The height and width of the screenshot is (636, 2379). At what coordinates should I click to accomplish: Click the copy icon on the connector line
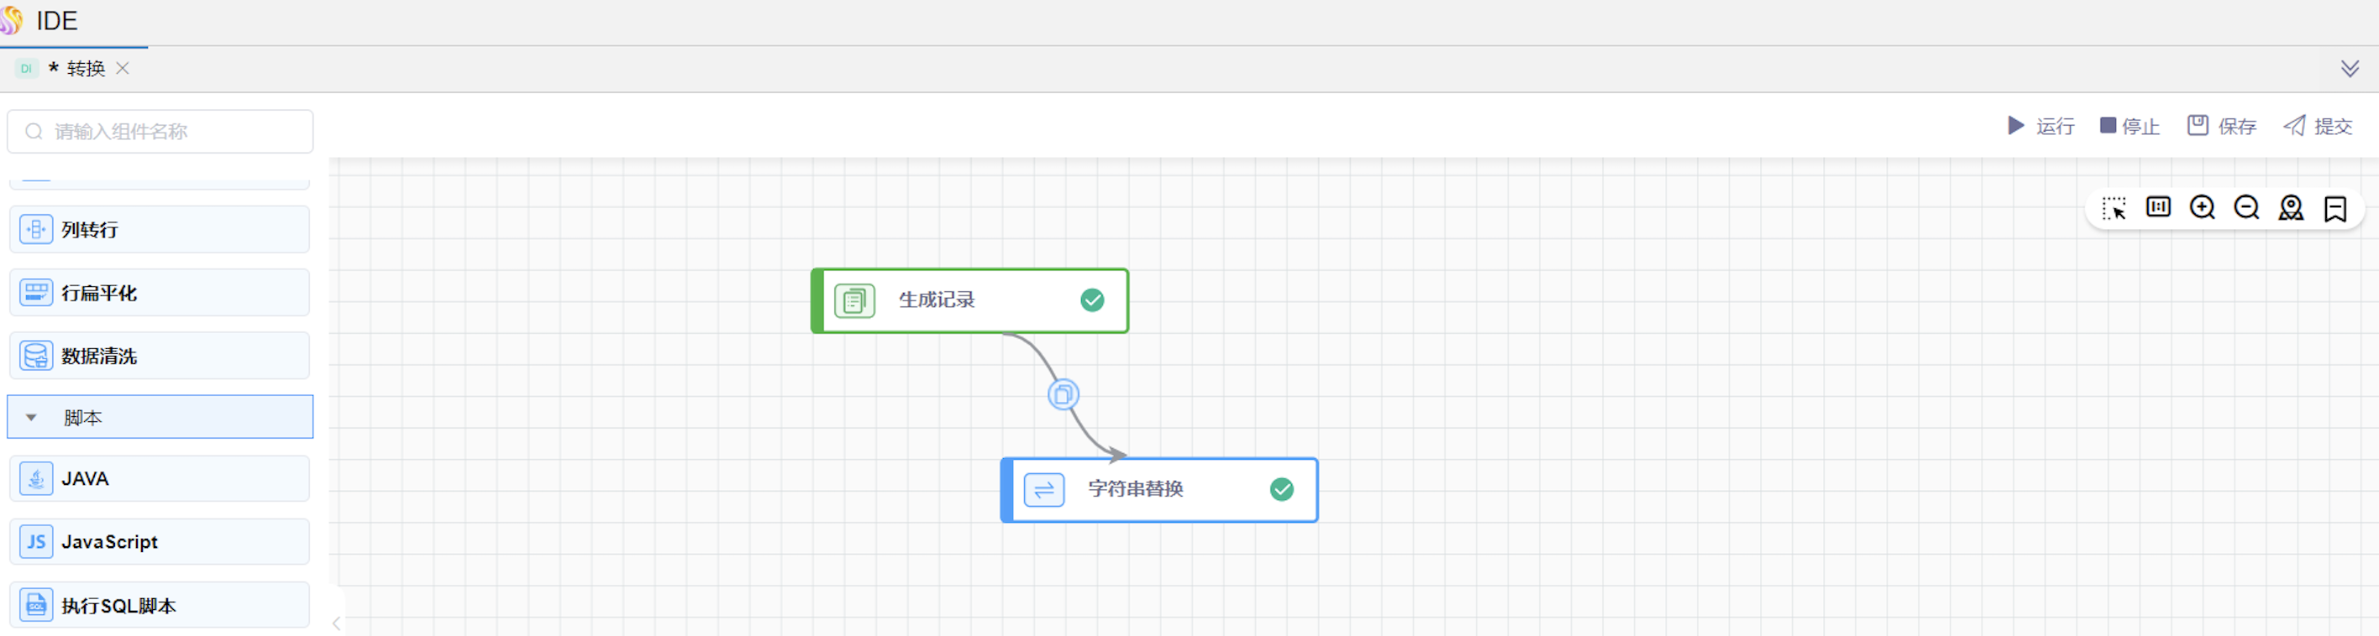coord(1063,395)
